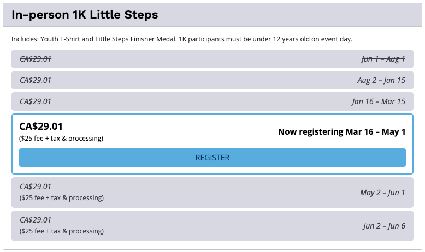Click the event description text about Youth T-Shirt

tap(181, 40)
